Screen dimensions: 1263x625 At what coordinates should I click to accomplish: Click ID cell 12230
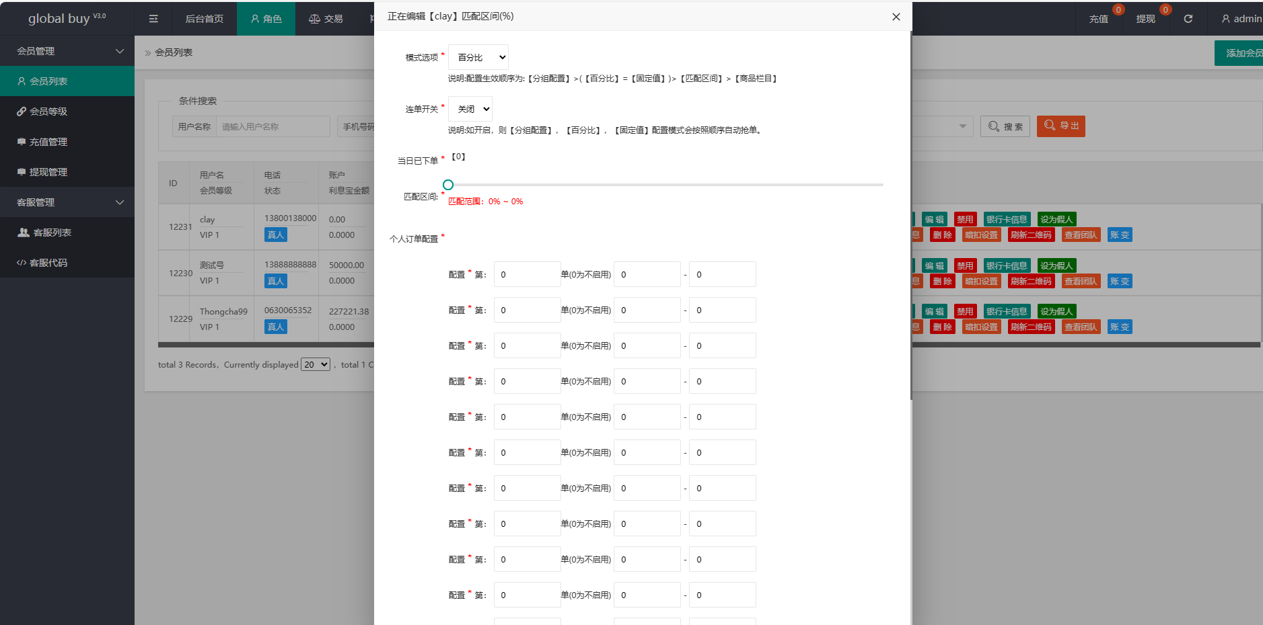point(180,274)
